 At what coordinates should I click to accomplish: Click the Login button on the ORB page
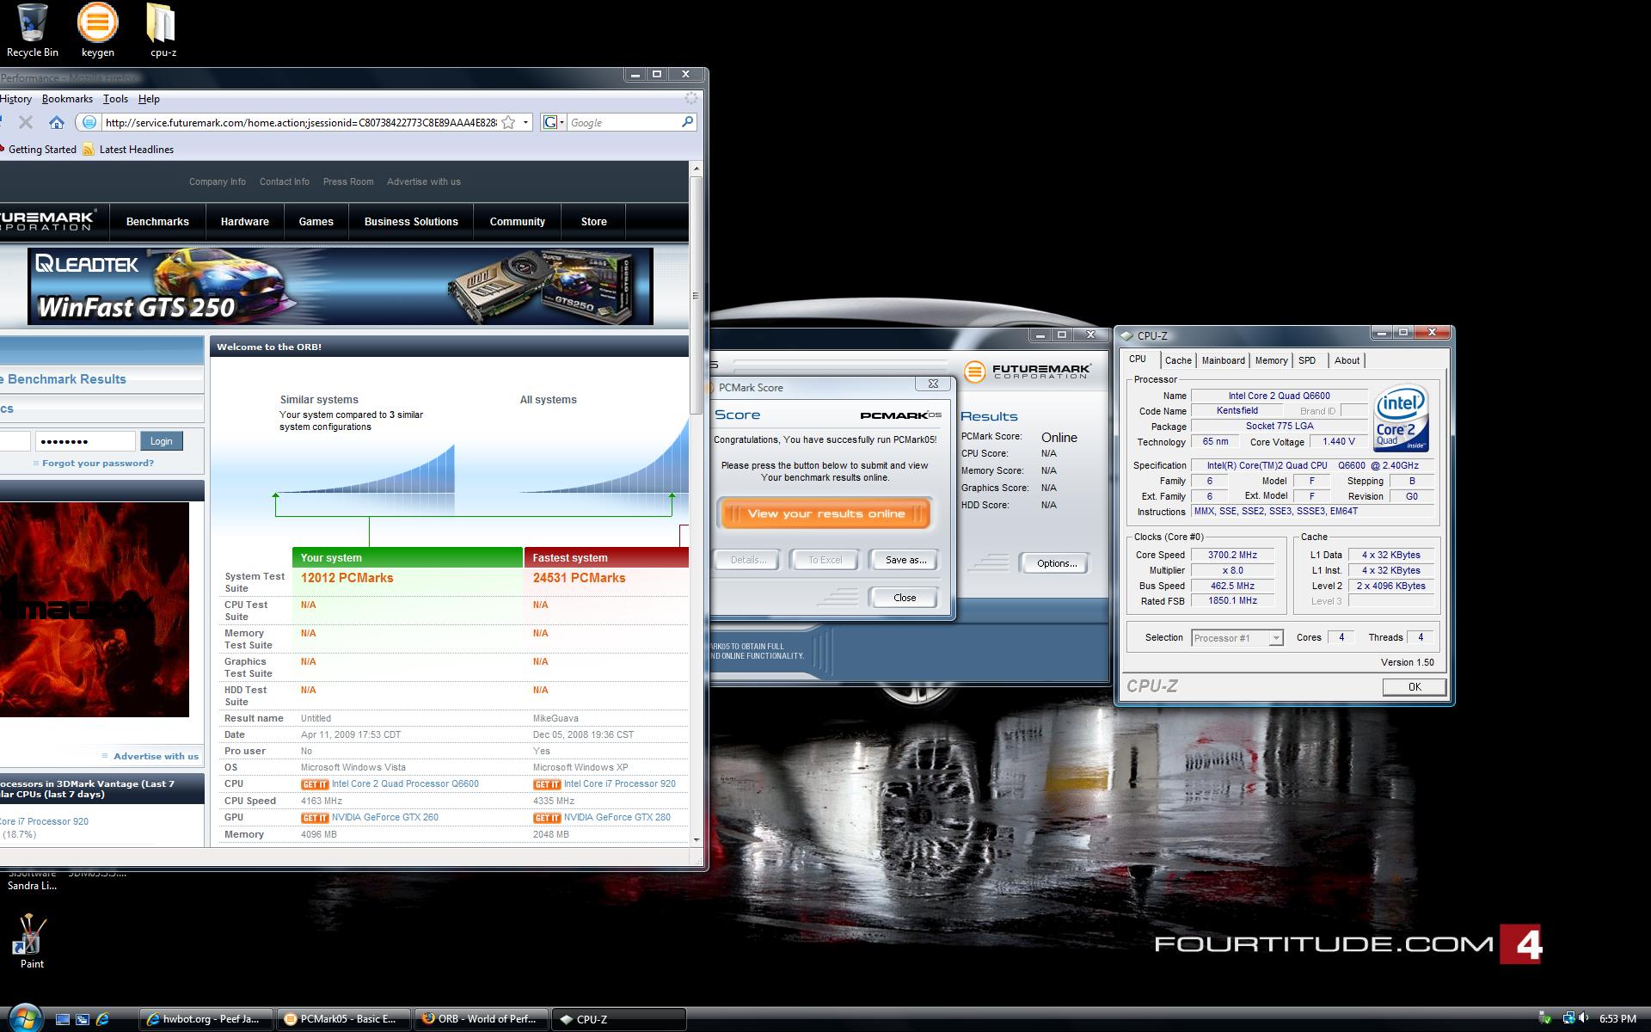pyautogui.click(x=162, y=441)
